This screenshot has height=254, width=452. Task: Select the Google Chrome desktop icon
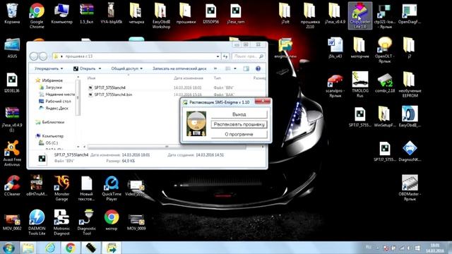[x=37, y=15]
